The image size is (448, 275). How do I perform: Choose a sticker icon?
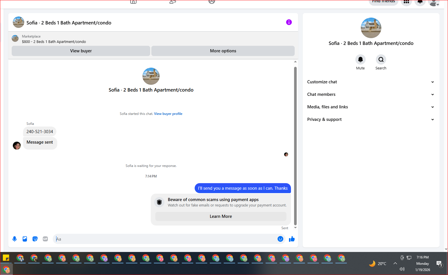click(x=35, y=239)
